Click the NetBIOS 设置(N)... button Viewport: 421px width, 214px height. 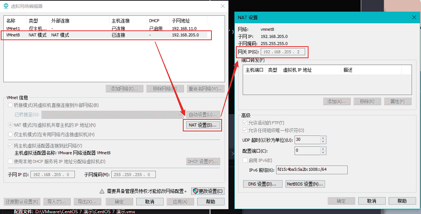pyautogui.click(x=305, y=184)
